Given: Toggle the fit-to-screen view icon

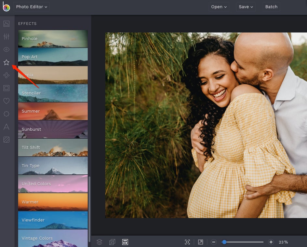Looking at the screenshot, I should tap(187, 242).
